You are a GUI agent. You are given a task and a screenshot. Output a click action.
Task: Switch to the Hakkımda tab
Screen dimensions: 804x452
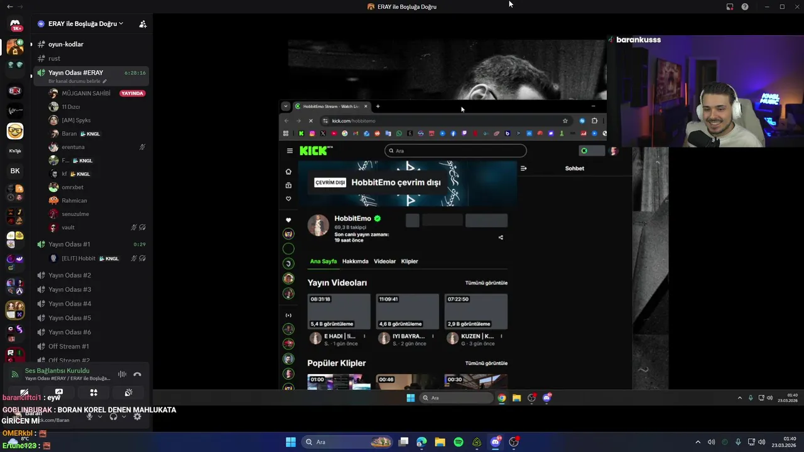355,261
